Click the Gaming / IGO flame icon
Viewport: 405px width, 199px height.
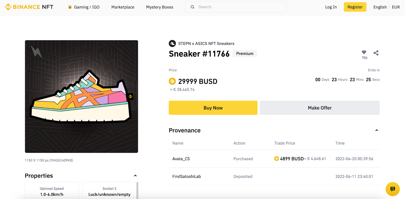(70, 7)
